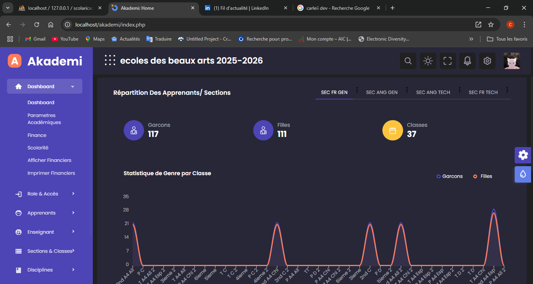Toggle sidebar with dotted grid icon
Screen dimensions: 533x284
pos(110,60)
